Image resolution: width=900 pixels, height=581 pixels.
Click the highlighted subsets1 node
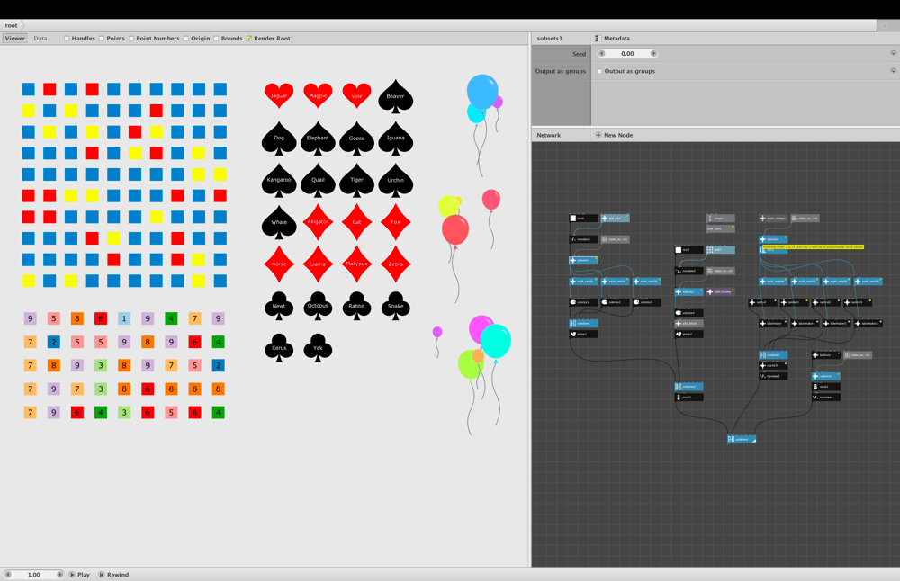(583, 261)
